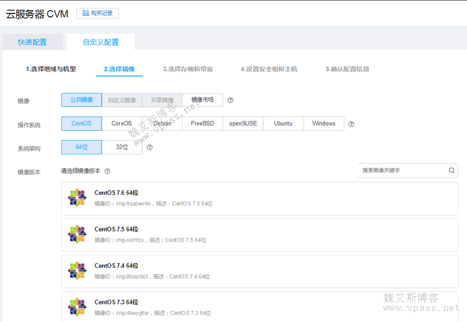Switch to the 快速配置 tab
The height and width of the screenshot is (322, 467).
click(32, 42)
